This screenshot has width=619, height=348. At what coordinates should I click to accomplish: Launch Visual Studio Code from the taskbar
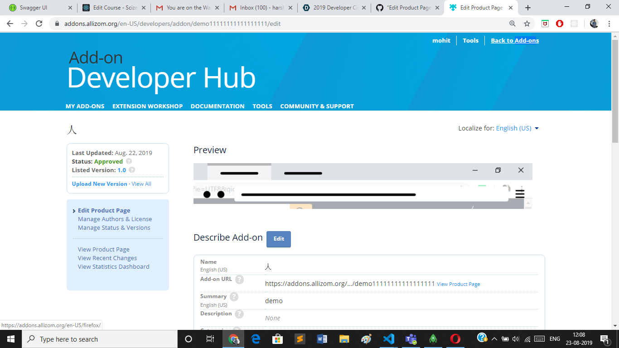click(x=389, y=338)
